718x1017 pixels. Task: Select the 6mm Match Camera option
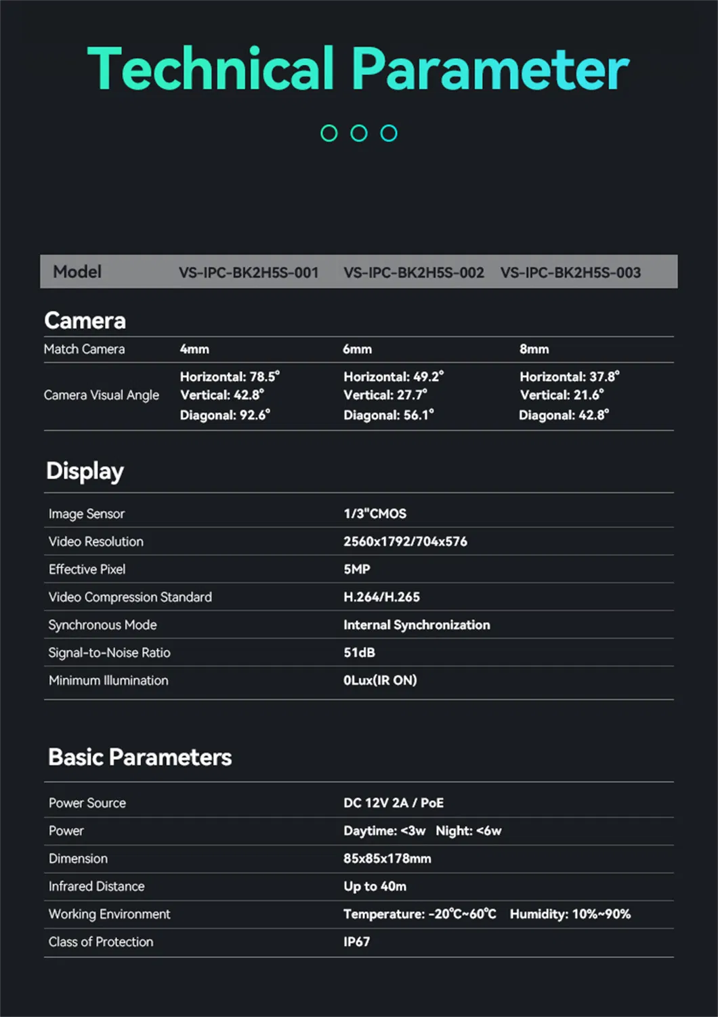[x=357, y=349]
